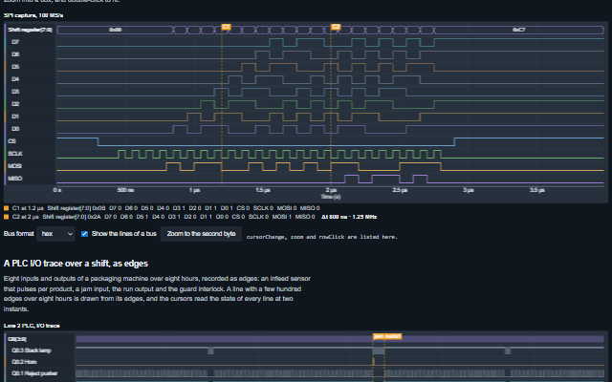The height and width of the screenshot is (382, 612).
Task: Select the MOSI signal row label
Action: pos(15,166)
